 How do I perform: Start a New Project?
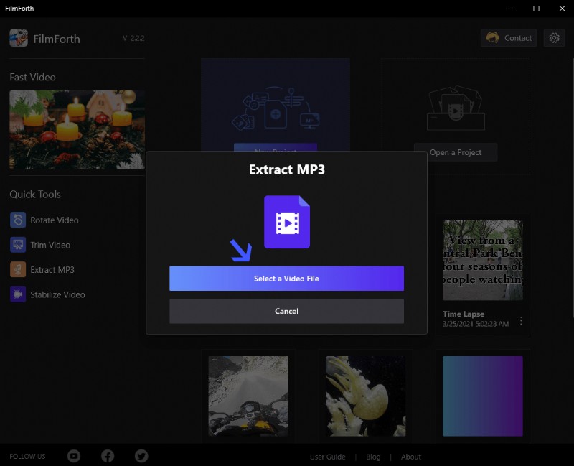coord(276,149)
